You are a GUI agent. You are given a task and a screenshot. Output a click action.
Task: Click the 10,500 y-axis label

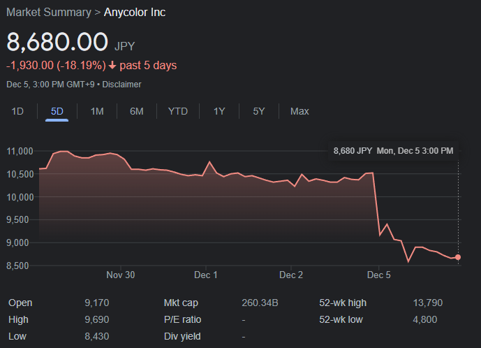click(20, 174)
